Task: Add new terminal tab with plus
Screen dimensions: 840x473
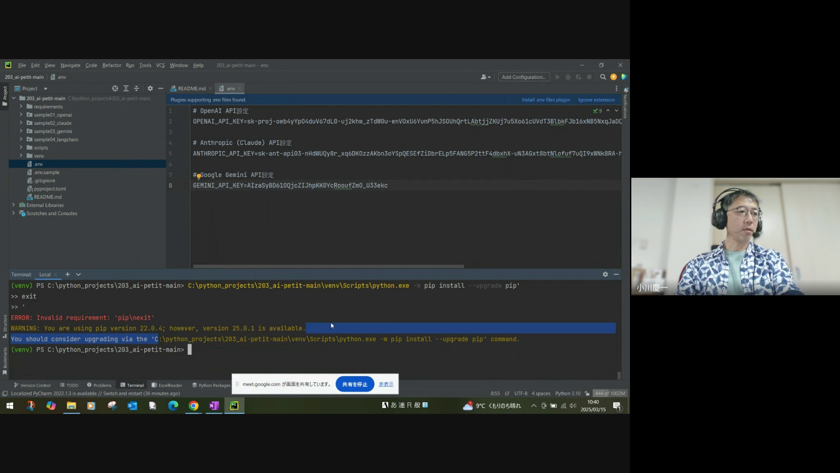Action: 67,274
